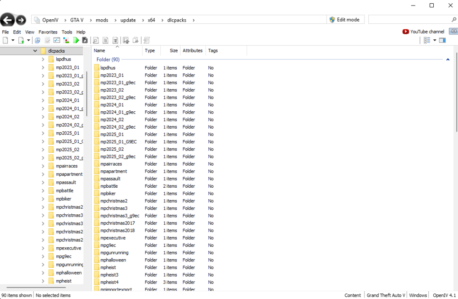Click Grand Theft Auto V in the status bar
Screen dimensions: 458x299
(x=385, y=295)
